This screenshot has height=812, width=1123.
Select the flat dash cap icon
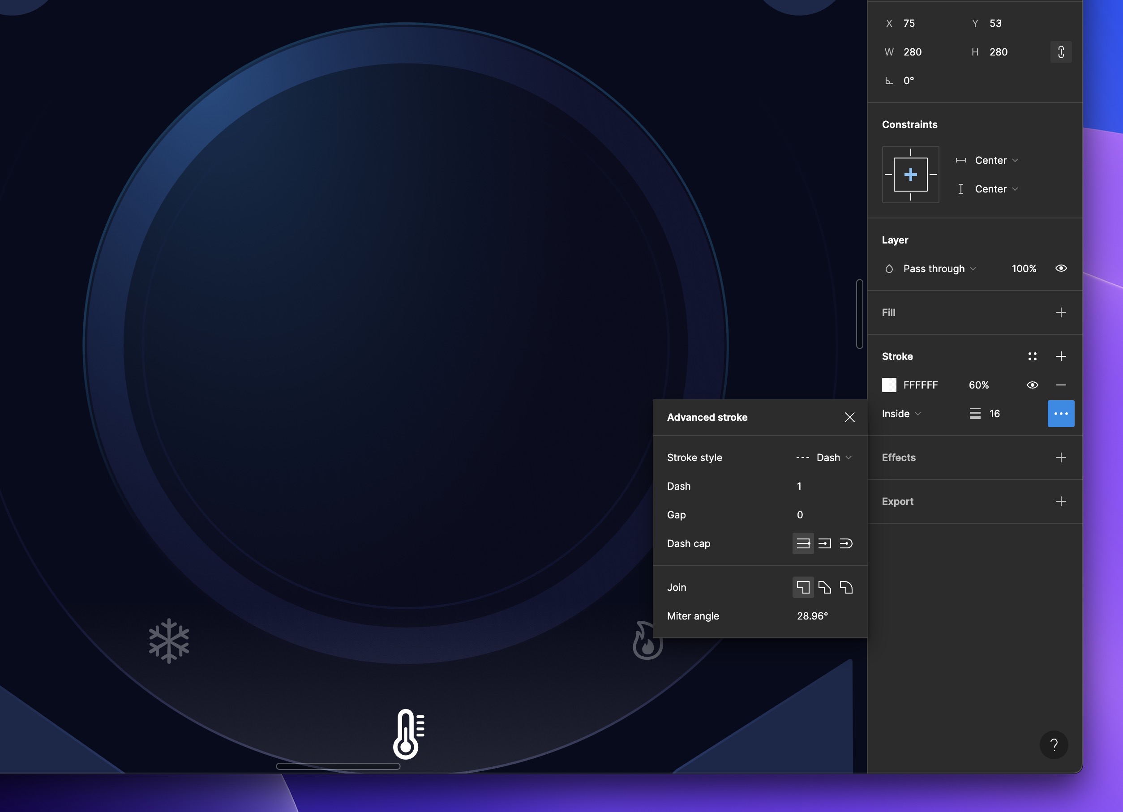803,543
